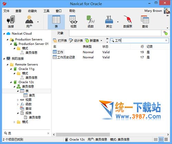Expand the 函数 tree node
Image resolution: width=172 pixels, height=144 pixels.
point(18,104)
